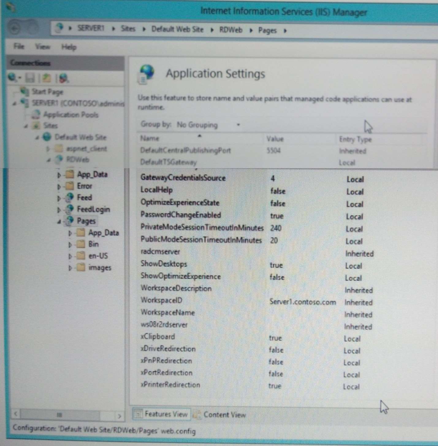This screenshot has width=438, height=446.
Task: Click the Application Pools icon
Action: [x=36, y=114]
